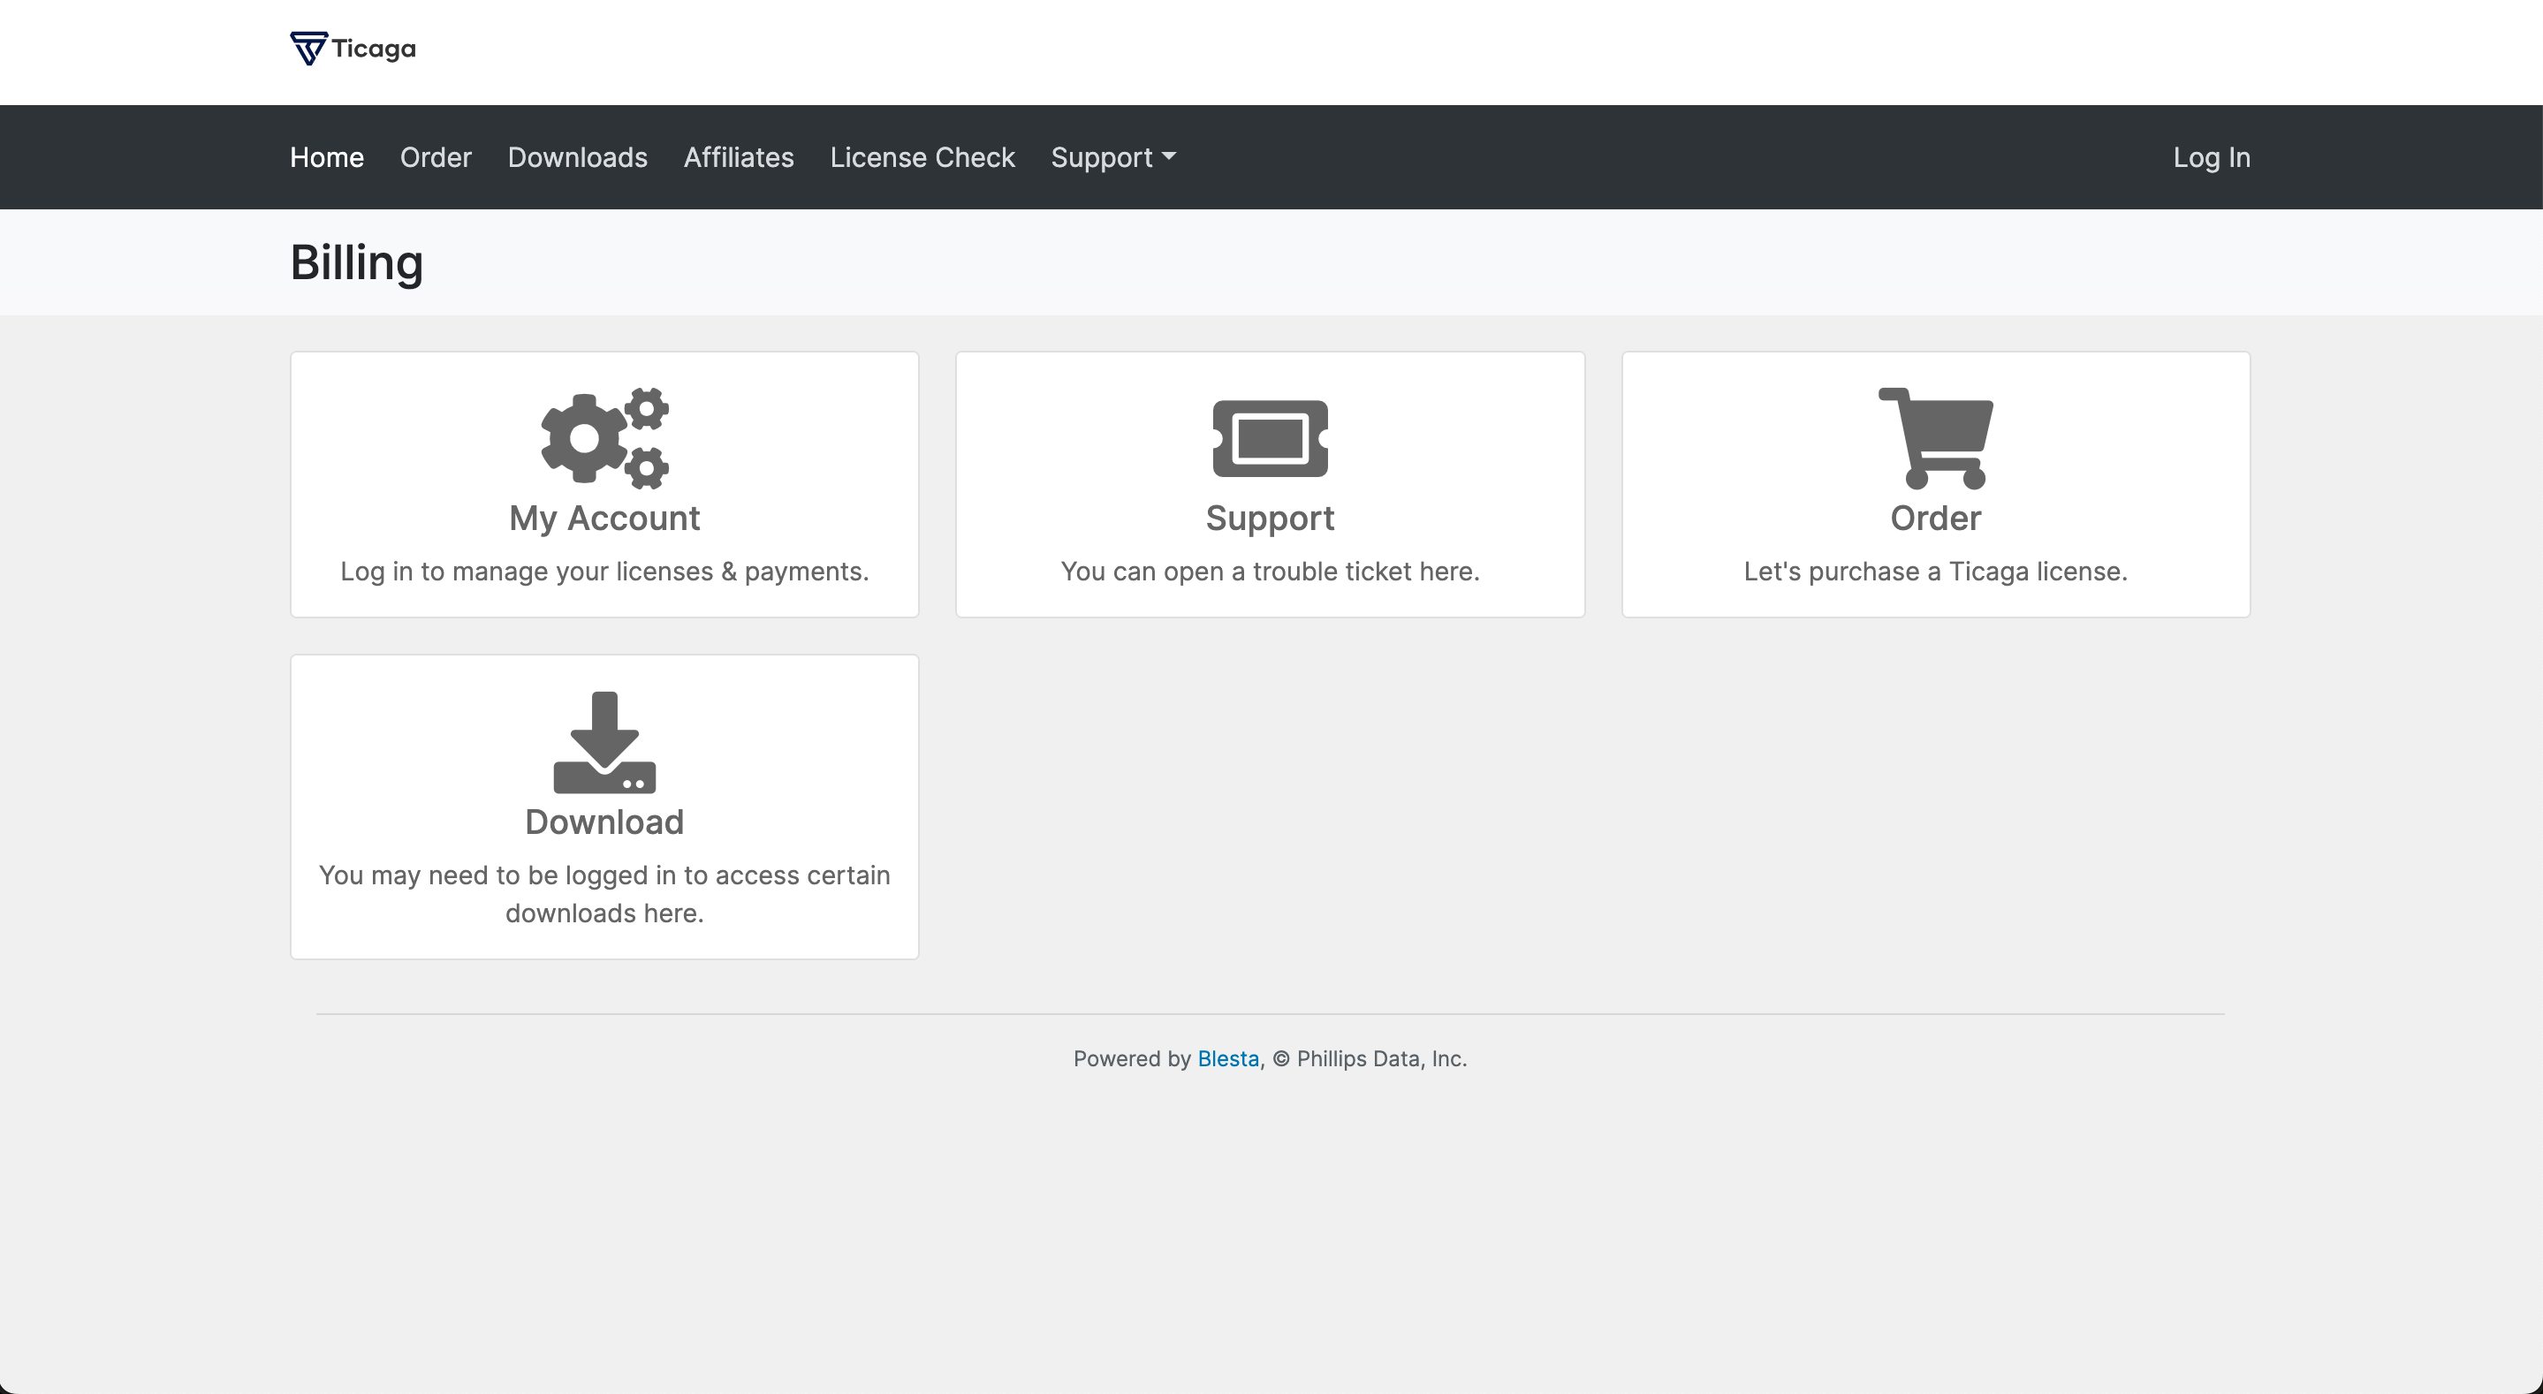Open the My Account card heading

pos(604,519)
